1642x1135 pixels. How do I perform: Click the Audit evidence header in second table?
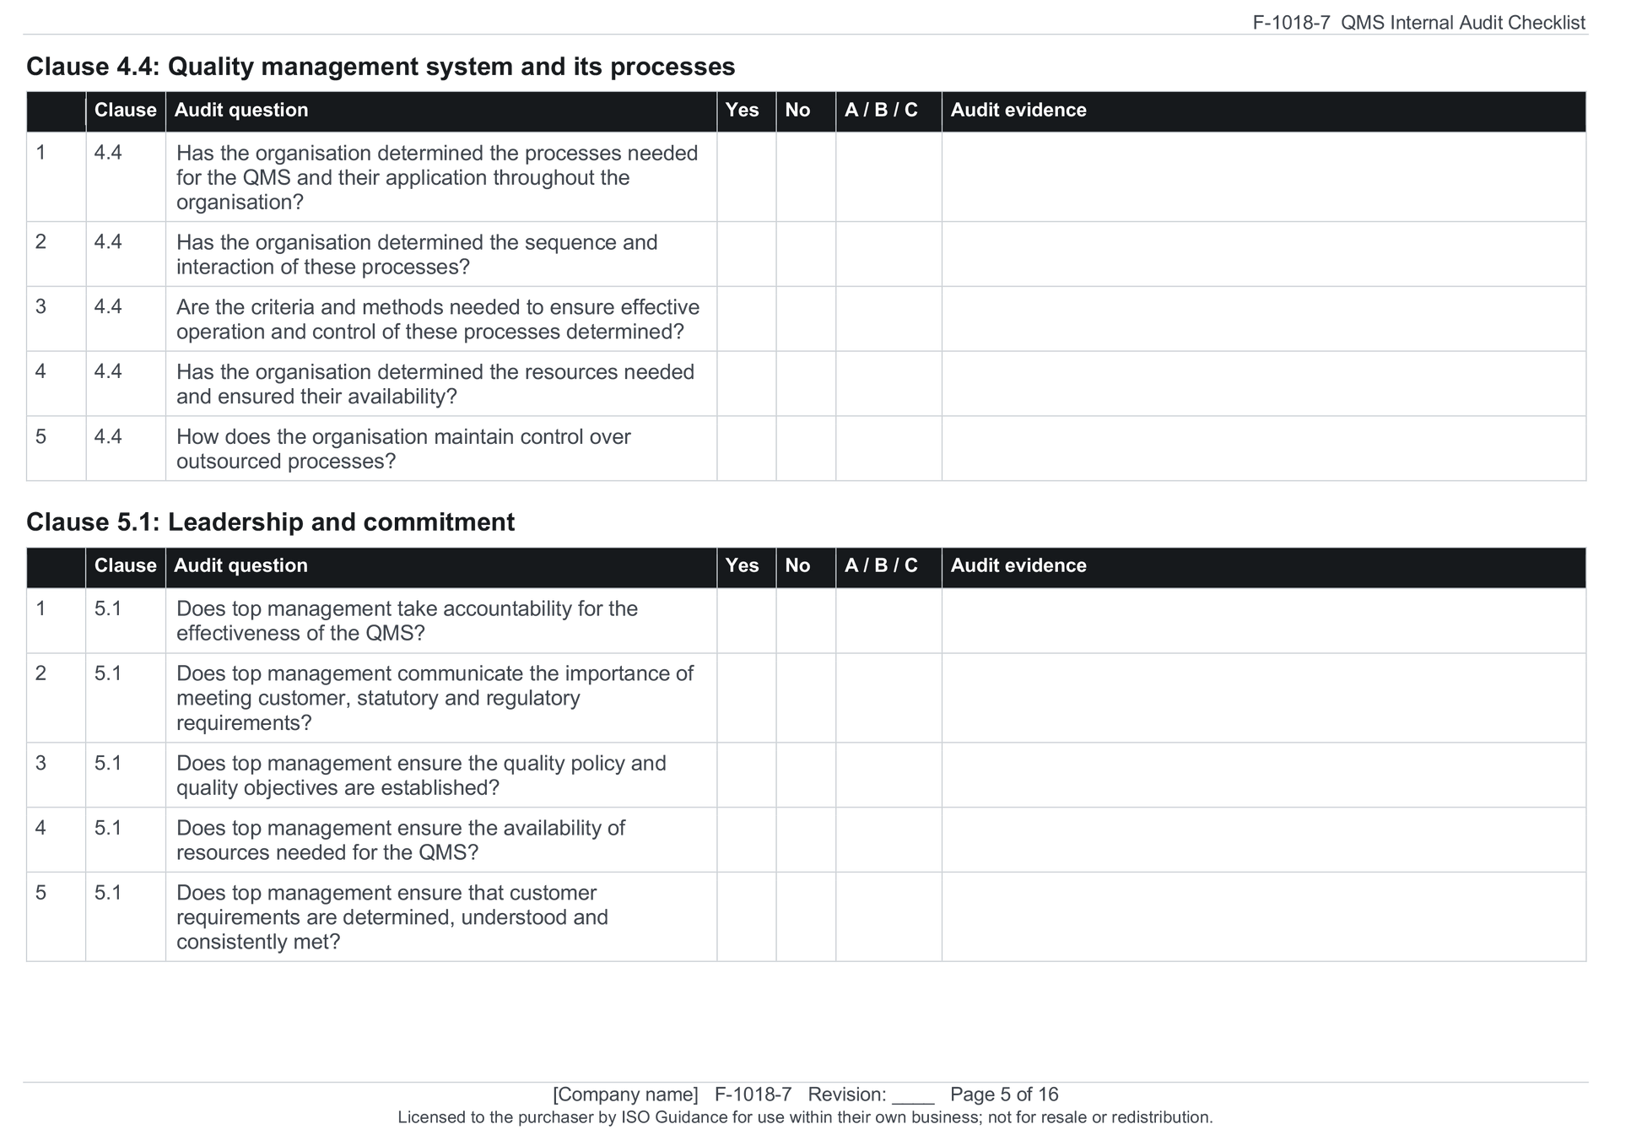1018,565
